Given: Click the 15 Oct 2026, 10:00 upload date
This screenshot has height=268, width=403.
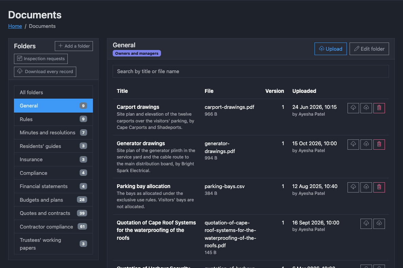Looking at the screenshot, I should pyautogui.click(x=315, y=144).
